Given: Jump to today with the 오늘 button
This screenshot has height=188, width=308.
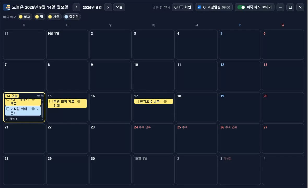Looking at the screenshot, I should coord(119,7).
